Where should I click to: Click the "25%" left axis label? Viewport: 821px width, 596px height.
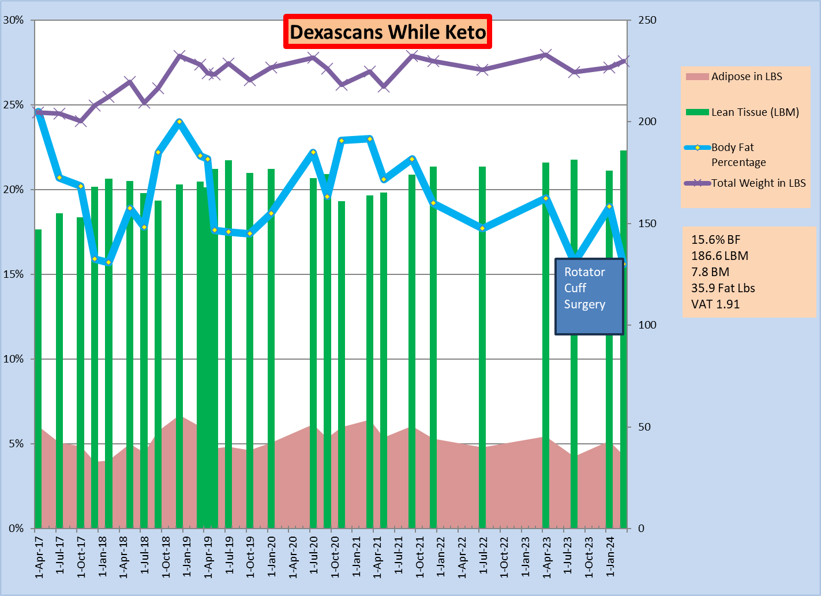point(14,105)
